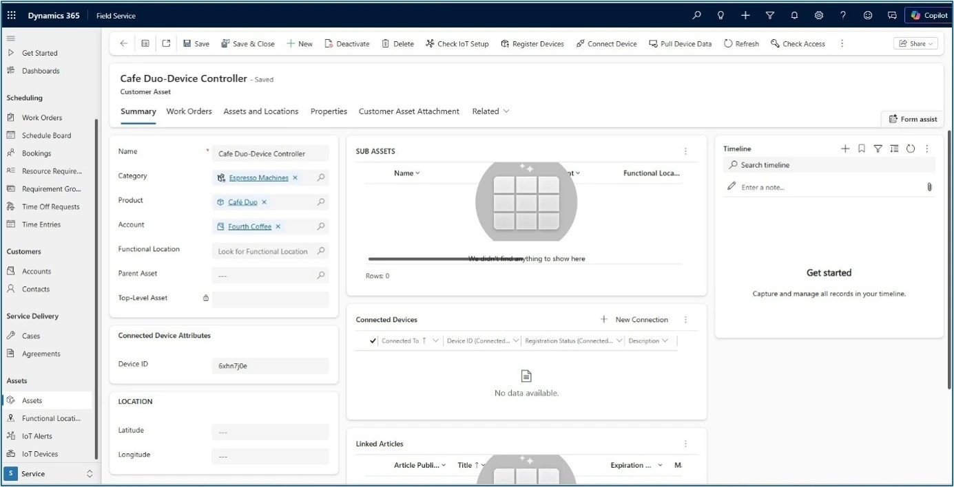Delete the record
The width and height of the screenshot is (954, 487).
pyautogui.click(x=398, y=43)
